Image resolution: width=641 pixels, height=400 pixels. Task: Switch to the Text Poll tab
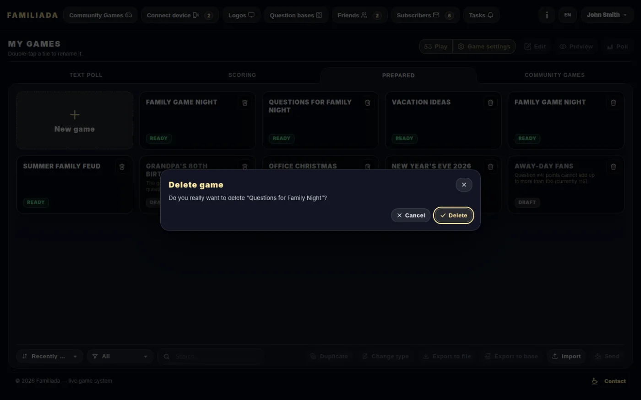click(86, 75)
